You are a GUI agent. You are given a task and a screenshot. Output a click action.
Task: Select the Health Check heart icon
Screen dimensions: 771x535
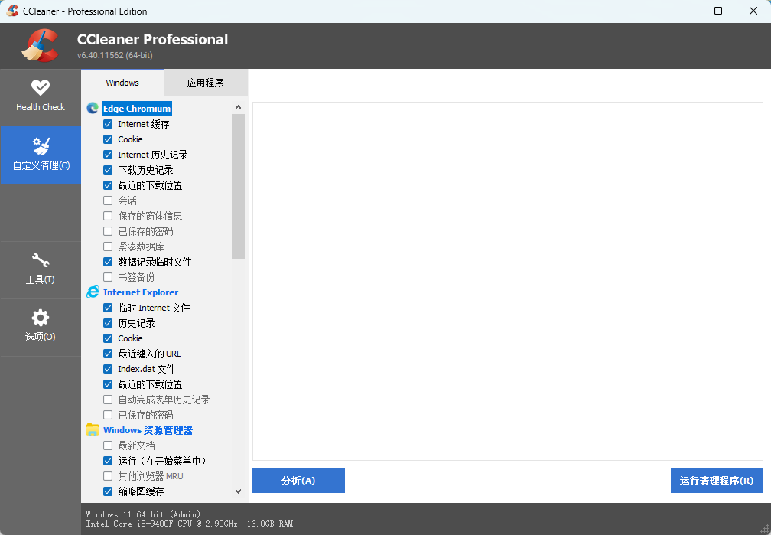(x=41, y=86)
